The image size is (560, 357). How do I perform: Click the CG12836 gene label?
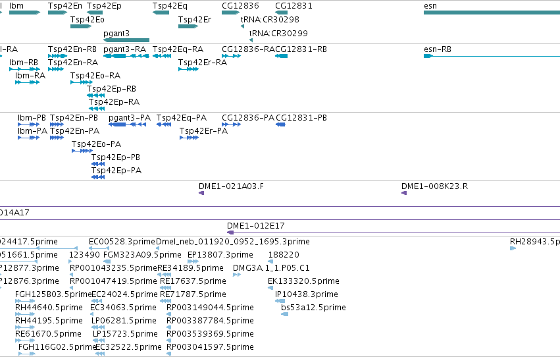click(240, 6)
